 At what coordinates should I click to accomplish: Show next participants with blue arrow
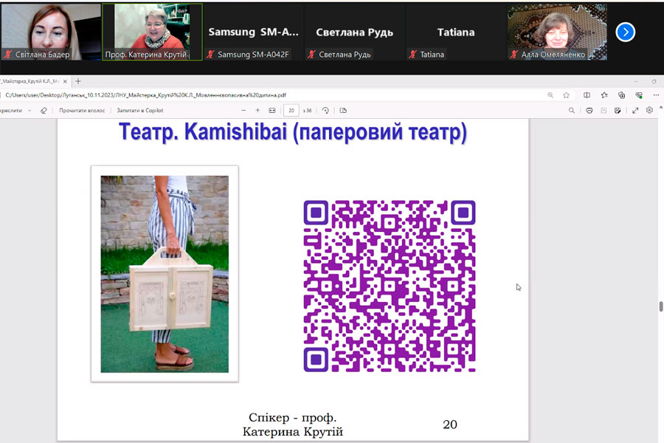pyautogui.click(x=625, y=32)
